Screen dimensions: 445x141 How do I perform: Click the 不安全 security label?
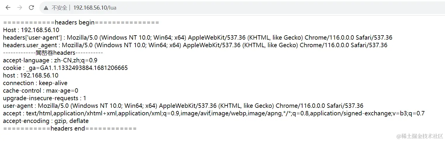(x=59, y=8)
